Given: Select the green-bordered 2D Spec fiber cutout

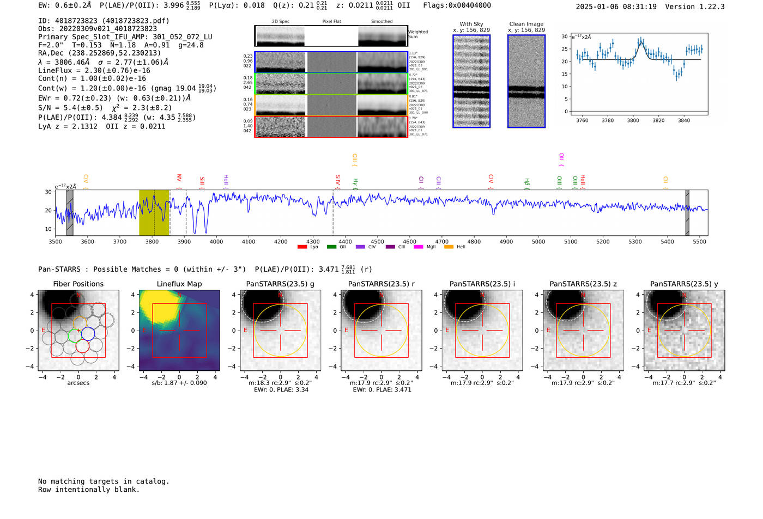Looking at the screenshot, I should coord(281,84).
